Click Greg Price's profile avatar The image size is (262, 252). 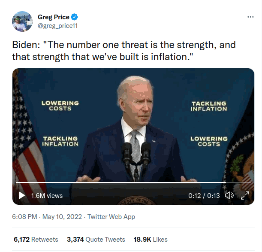click(22, 21)
